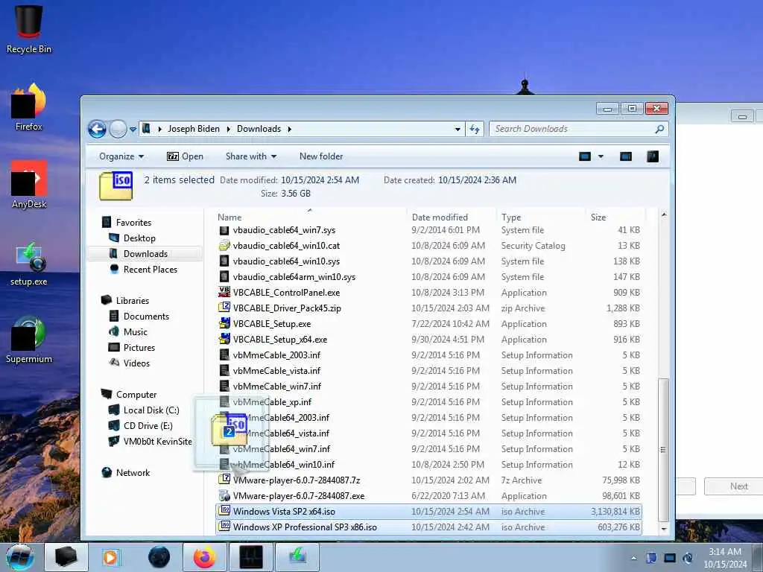Open Explorer help icon in toolbar
Screen dimensions: 763x572
click(653, 156)
